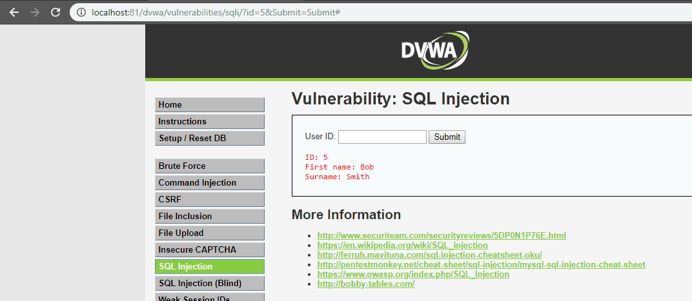Open the Instructions page
The height and width of the screenshot is (301, 692).
pos(210,122)
